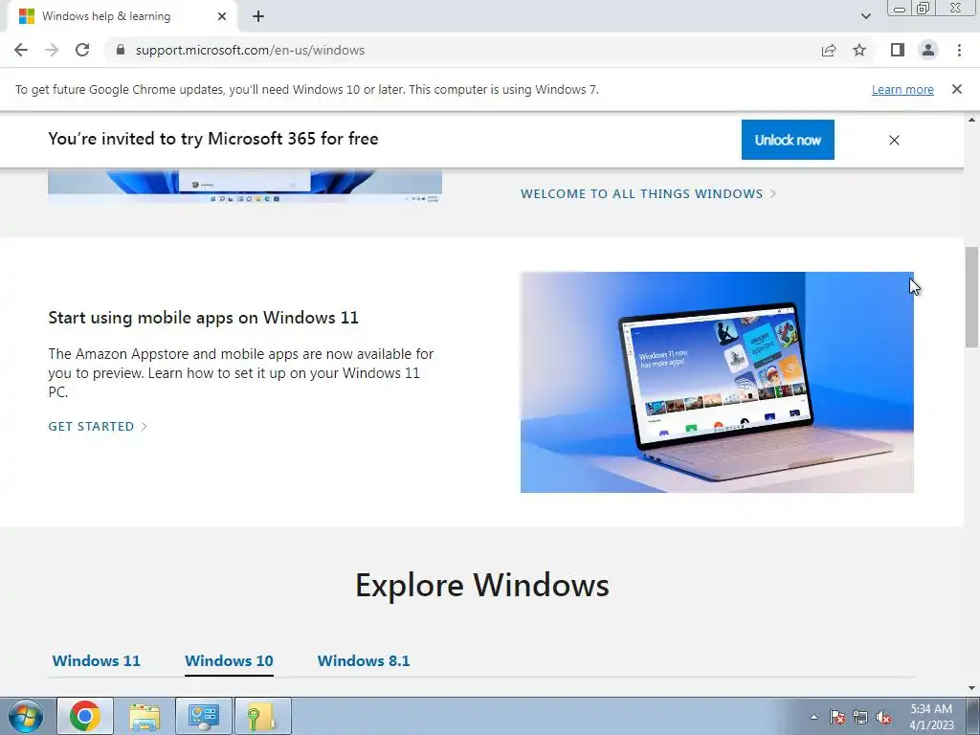The image size is (980, 735).
Task: Click Chrome icon in taskbar
Action: 85,716
